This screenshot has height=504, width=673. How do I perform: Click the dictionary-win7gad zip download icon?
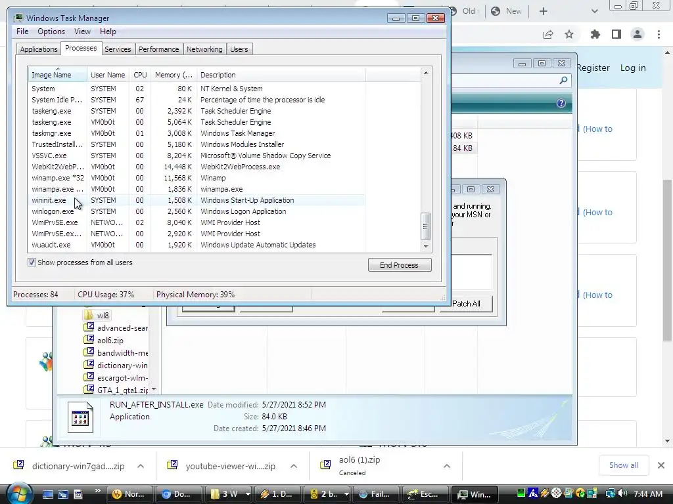18,465
